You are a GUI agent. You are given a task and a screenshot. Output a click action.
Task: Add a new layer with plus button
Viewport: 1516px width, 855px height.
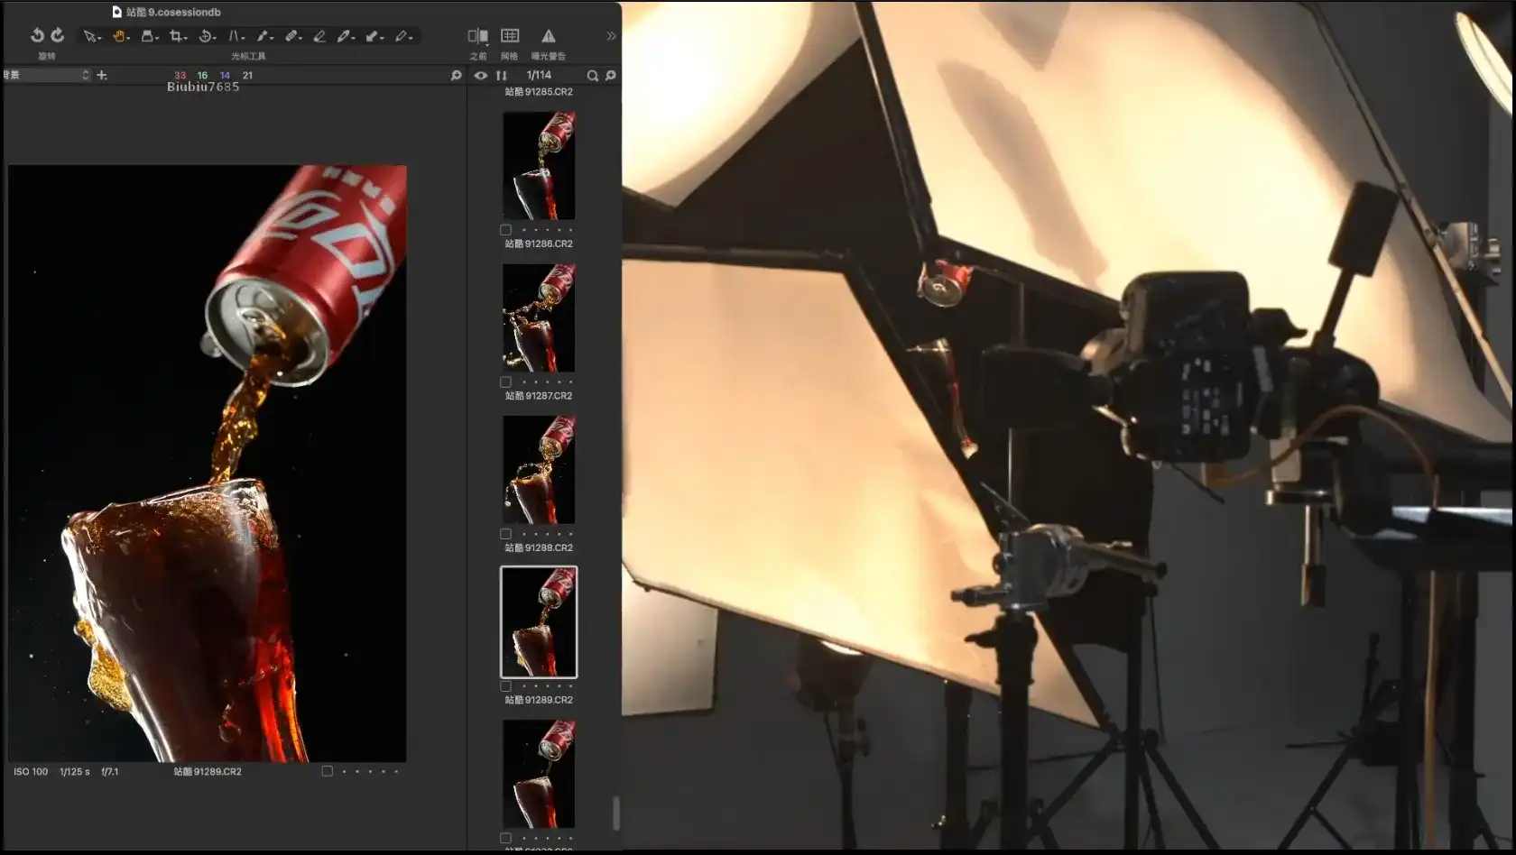coord(102,75)
